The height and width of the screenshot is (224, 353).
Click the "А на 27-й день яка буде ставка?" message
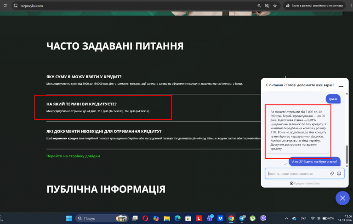[x=314, y=161]
